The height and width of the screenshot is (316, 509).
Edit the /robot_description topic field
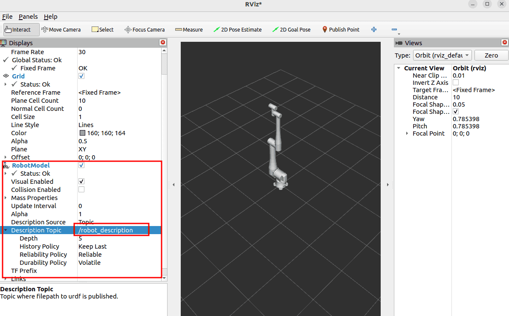click(111, 230)
